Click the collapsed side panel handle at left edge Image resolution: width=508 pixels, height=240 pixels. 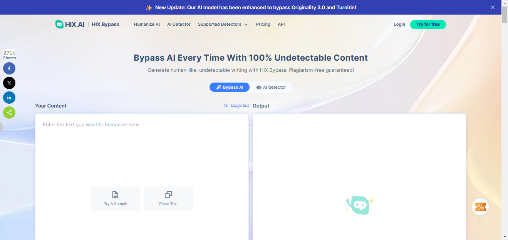[1, 127]
